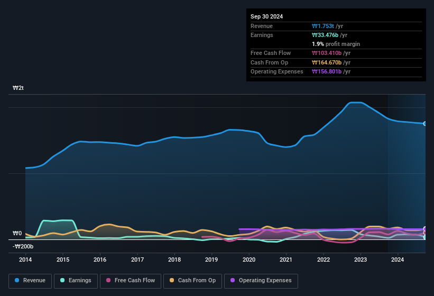The width and height of the screenshot is (434, 296).
Task: Click the ₩103.410b free cash flow value
Action: coord(327,53)
